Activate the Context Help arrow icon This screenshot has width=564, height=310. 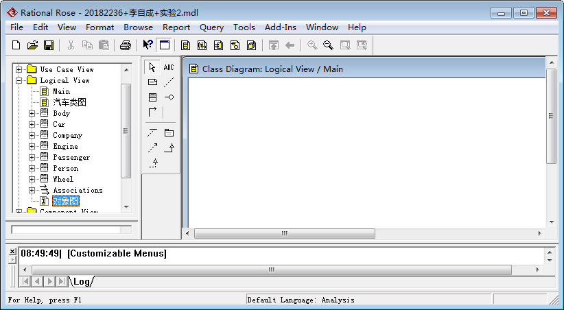(148, 45)
